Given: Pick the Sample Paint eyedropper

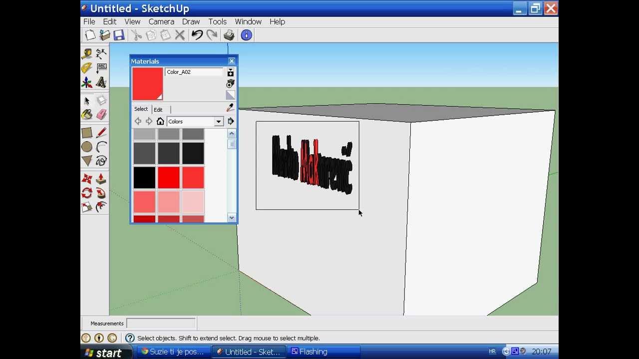Looking at the screenshot, I should point(230,108).
